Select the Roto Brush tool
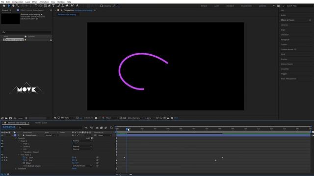 tap(72, 6)
